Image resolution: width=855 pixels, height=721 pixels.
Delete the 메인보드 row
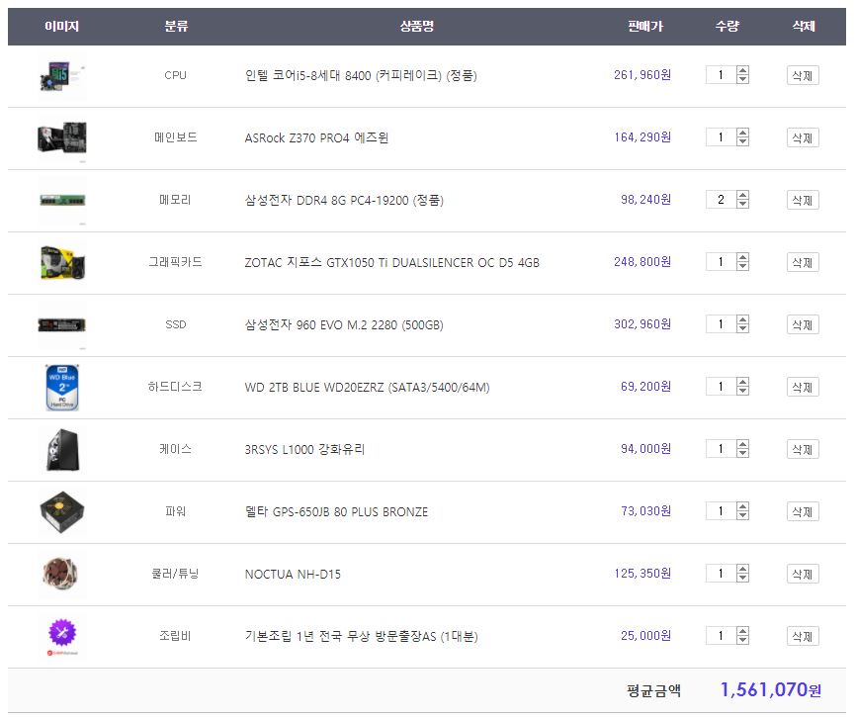pos(803,137)
